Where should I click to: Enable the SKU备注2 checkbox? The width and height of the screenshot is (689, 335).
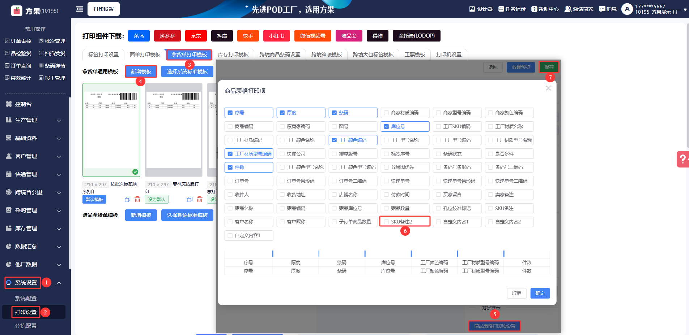pos(386,222)
